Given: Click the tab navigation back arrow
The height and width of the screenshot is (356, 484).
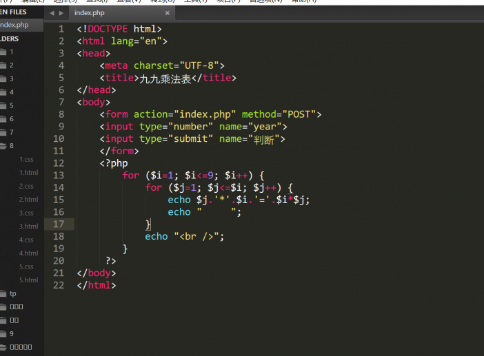Looking at the screenshot, I should coord(52,13).
